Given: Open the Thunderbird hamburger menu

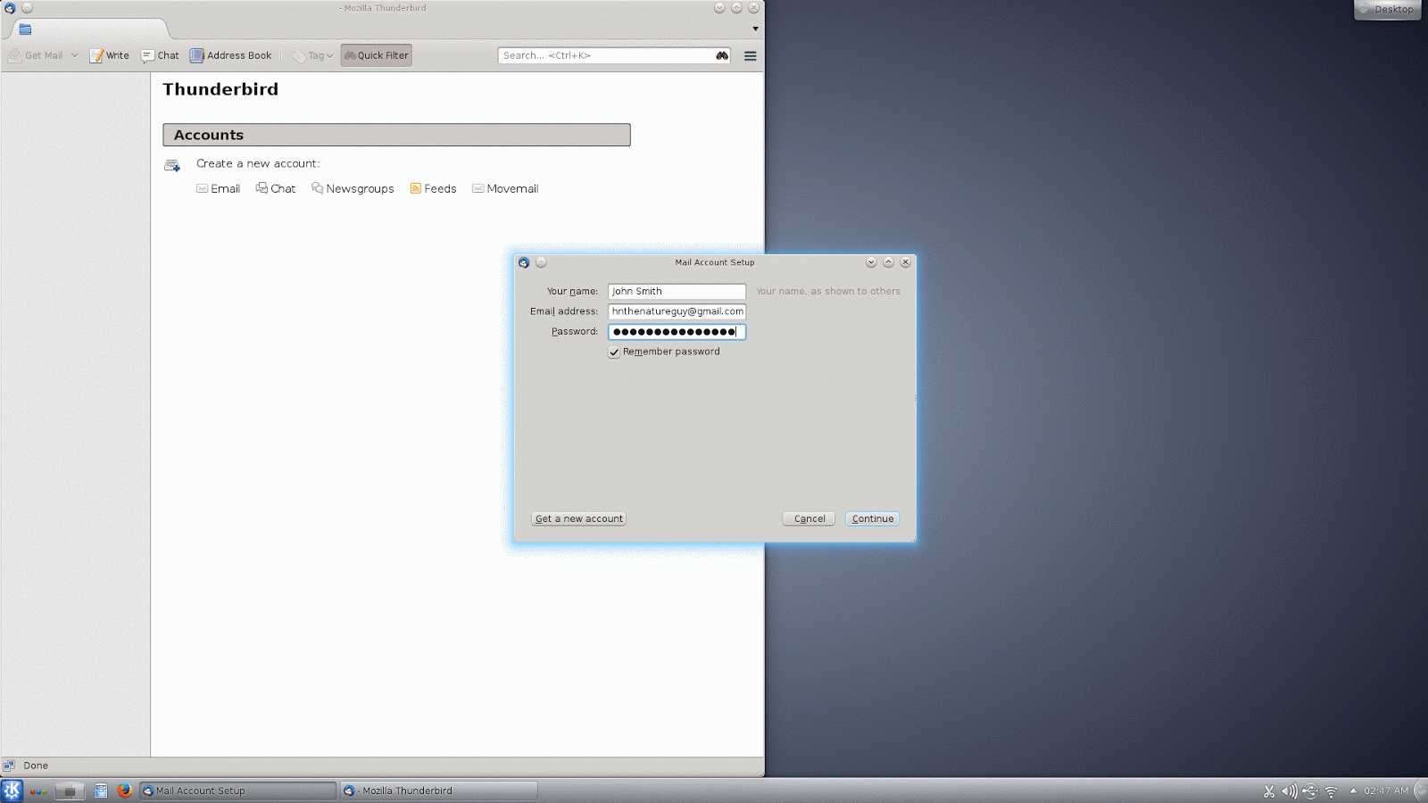Looking at the screenshot, I should 751,55.
